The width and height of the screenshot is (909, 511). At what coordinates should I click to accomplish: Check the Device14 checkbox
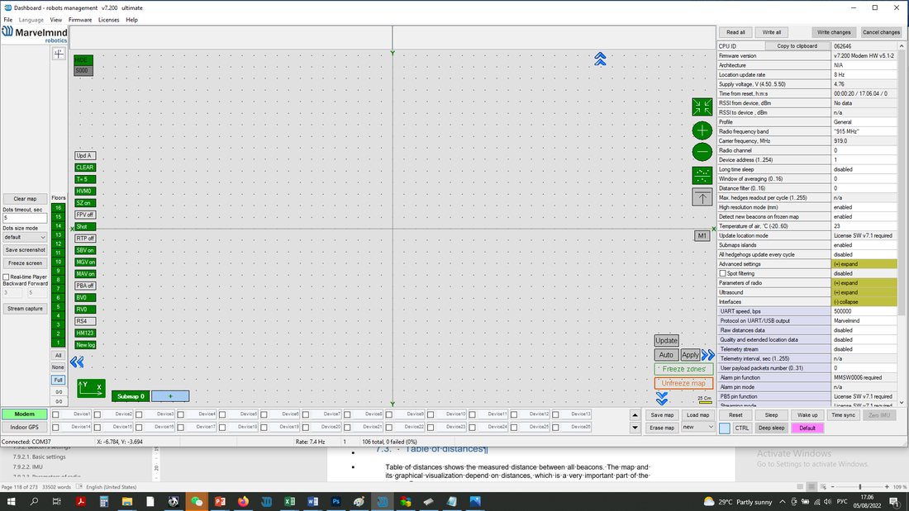click(x=55, y=427)
